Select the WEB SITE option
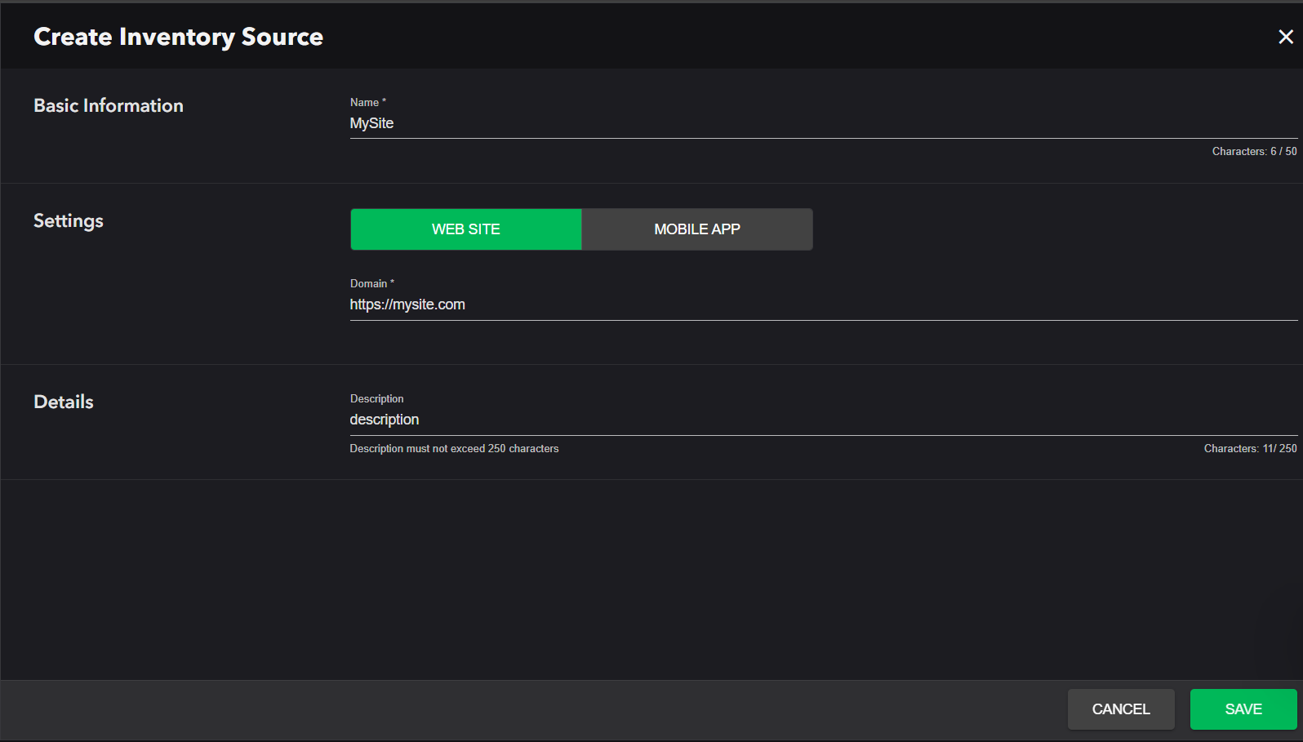Viewport: 1303px width, 742px height. point(466,229)
